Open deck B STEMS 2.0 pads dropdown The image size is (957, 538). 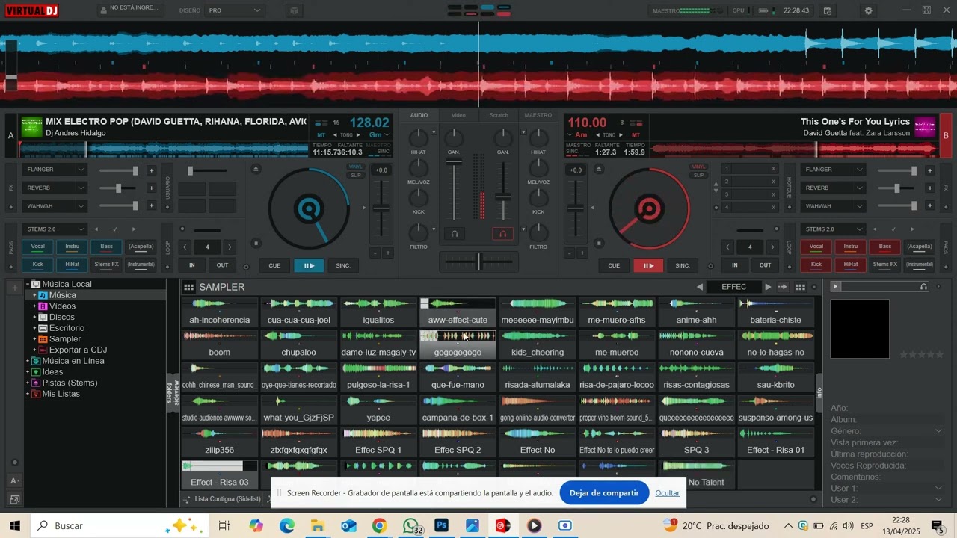[x=834, y=229]
